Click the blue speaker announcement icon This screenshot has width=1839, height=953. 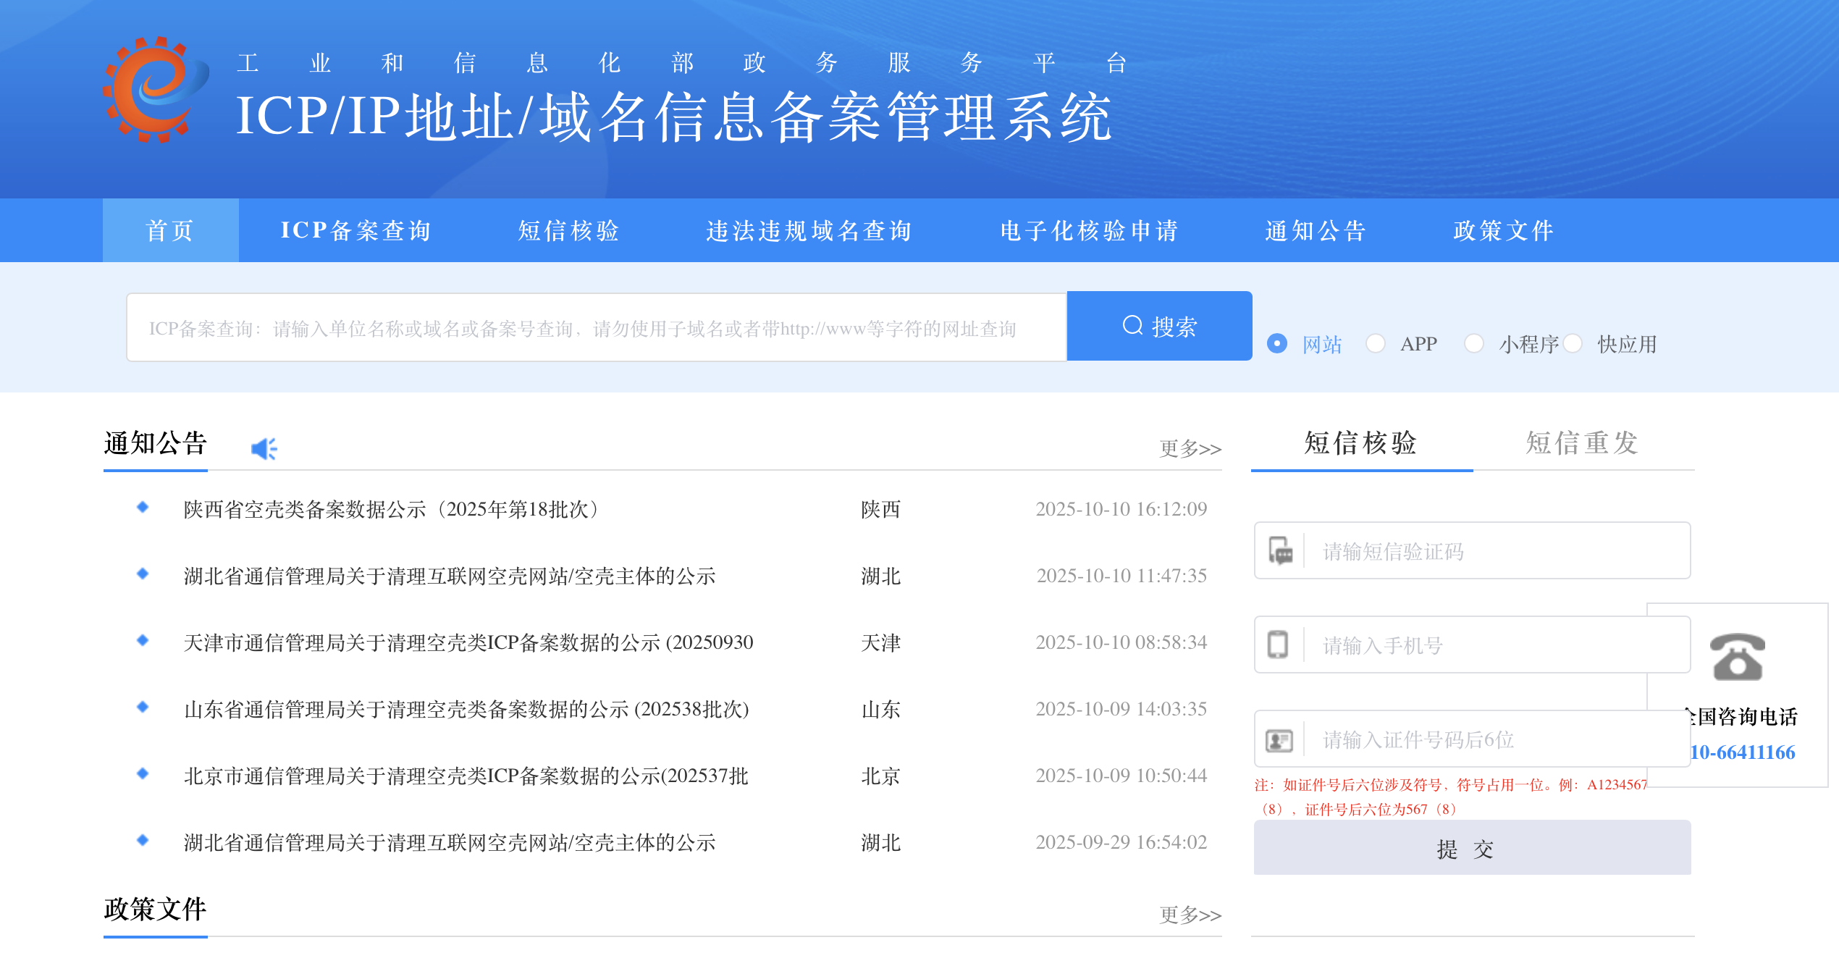point(264,449)
